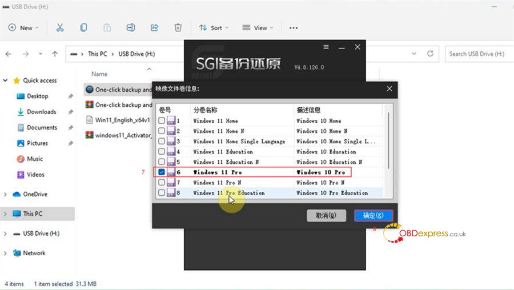Select OneDrive in the navigation pane

click(x=35, y=194)
